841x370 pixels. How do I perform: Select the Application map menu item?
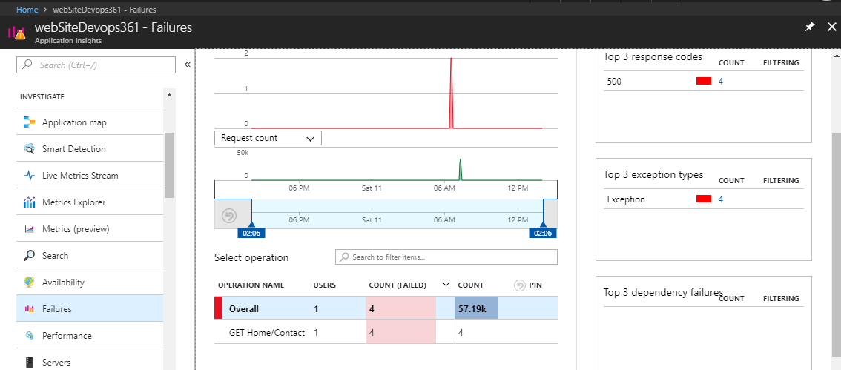point(90,122)
